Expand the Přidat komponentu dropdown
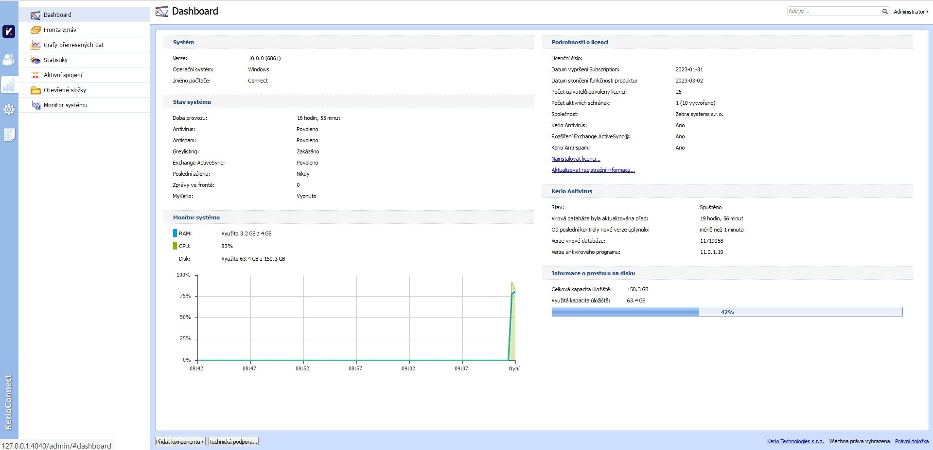 coord(180,442)
